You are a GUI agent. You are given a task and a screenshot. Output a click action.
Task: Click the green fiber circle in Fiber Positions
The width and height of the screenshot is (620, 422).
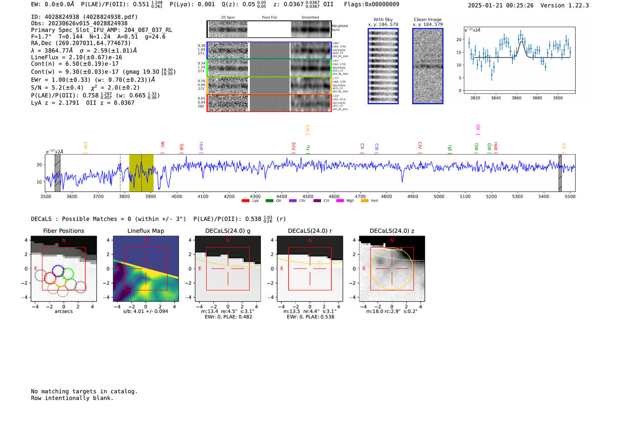pyautogui.click(x=68, y=273)
